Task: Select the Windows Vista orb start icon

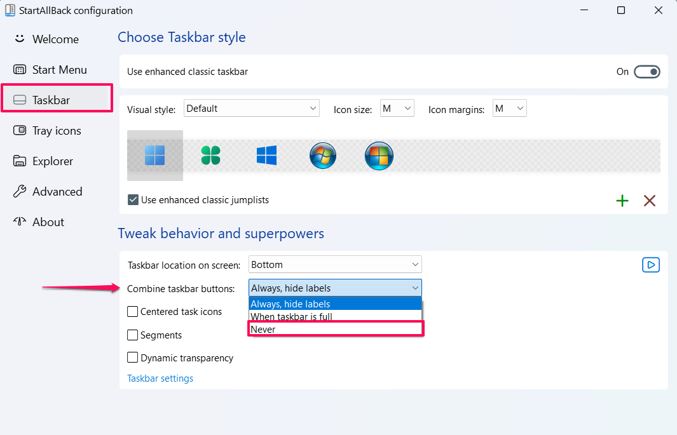Action: click(379, 156)
